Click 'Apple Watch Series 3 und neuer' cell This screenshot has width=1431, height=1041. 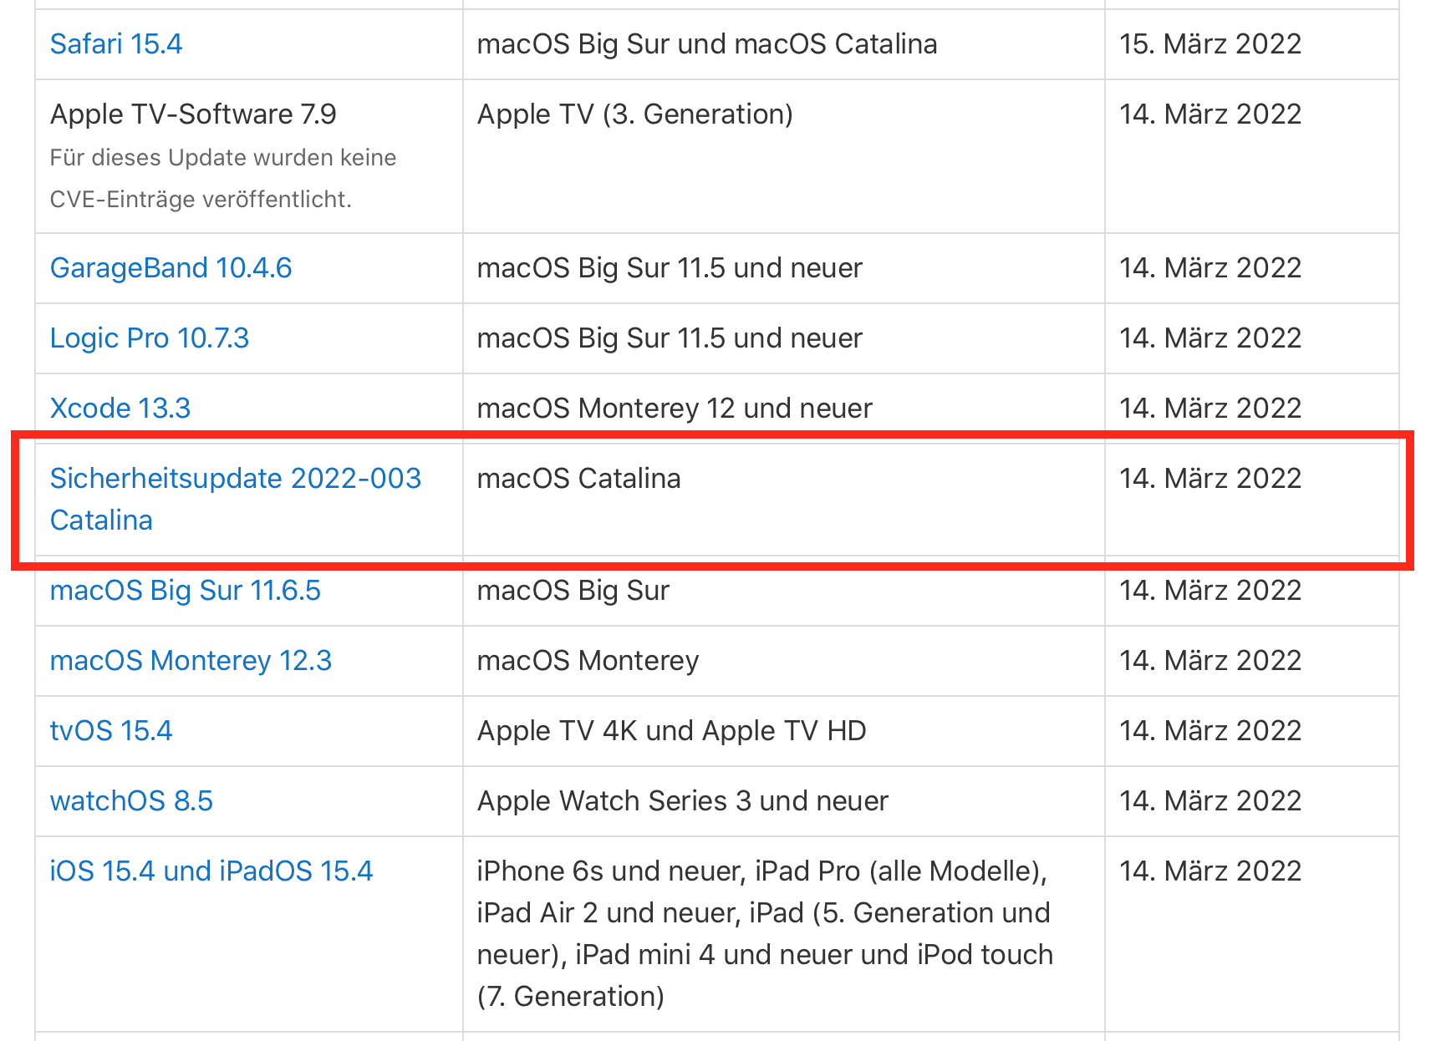tap(682, 801)
